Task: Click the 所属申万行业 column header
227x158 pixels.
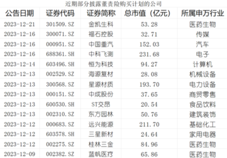Action: click(x=202, y=13)
